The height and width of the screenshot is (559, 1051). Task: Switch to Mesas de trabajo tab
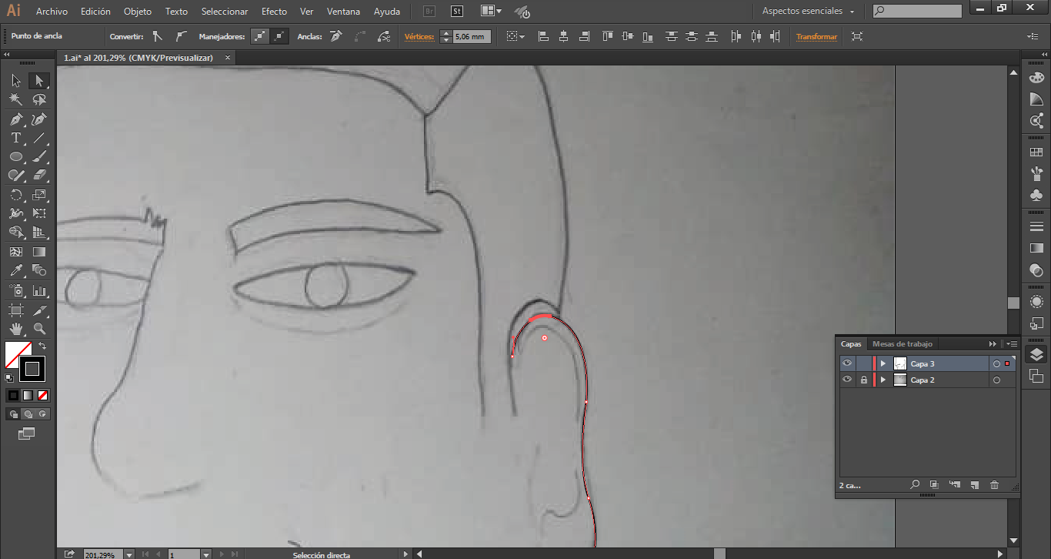coord(903,344)
